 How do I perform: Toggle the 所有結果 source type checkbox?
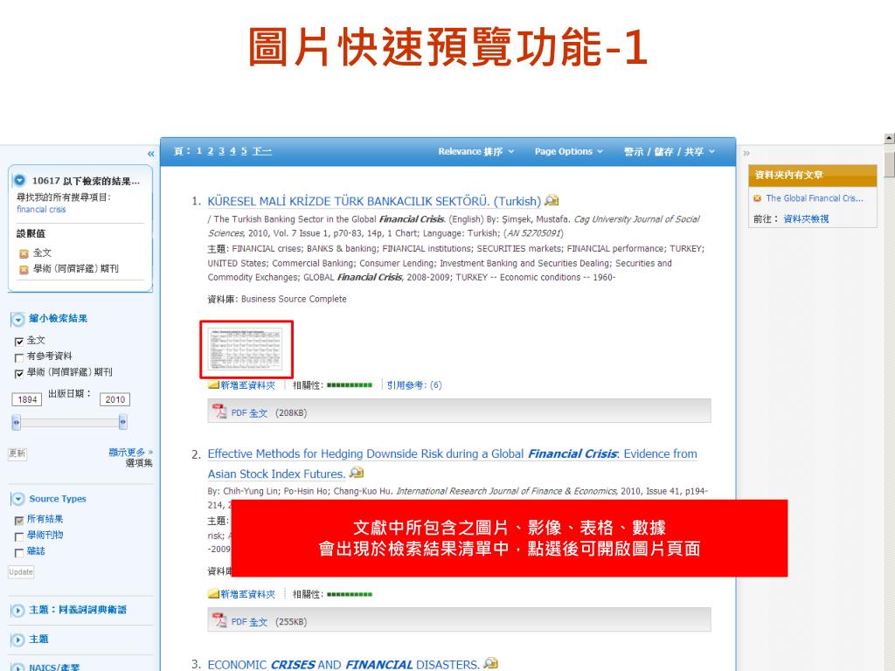[x=19, y=521]
